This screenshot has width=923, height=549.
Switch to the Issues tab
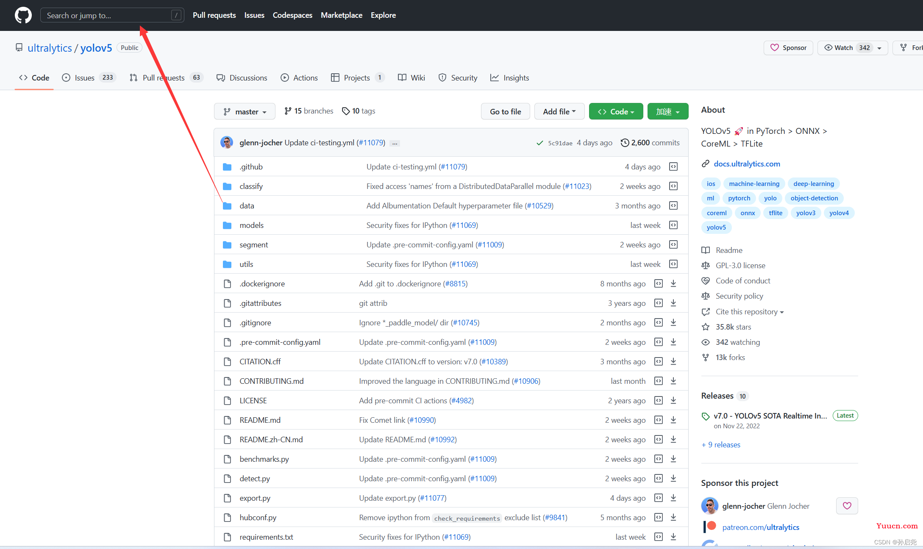(x=89, y=78)
